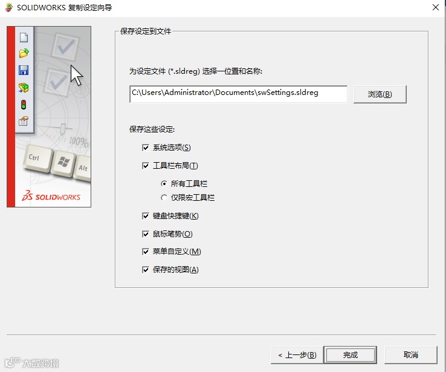
Task: Cancel the wizard with 取消
Action: pyautogui.click(x=410, y=355)
